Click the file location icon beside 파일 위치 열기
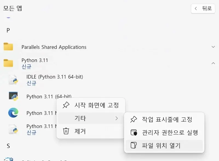The image size is (219, 161). click(134, 145)
